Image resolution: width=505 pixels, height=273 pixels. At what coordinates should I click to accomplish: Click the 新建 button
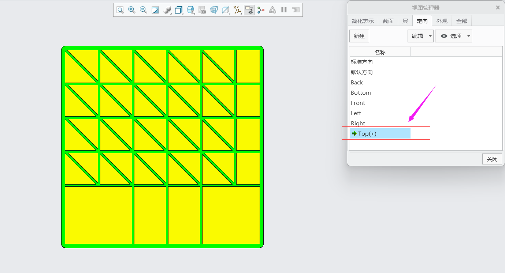point(359,36)
